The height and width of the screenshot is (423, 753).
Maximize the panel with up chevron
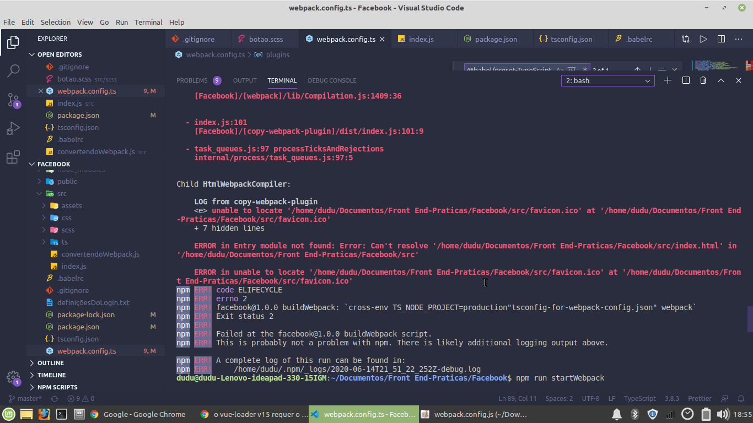click(720, 80)
